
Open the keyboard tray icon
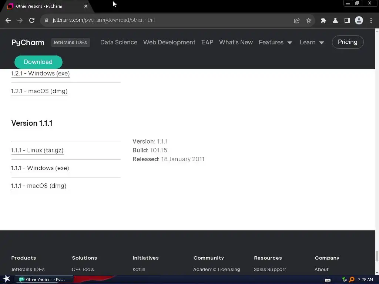tap(328, 280)
